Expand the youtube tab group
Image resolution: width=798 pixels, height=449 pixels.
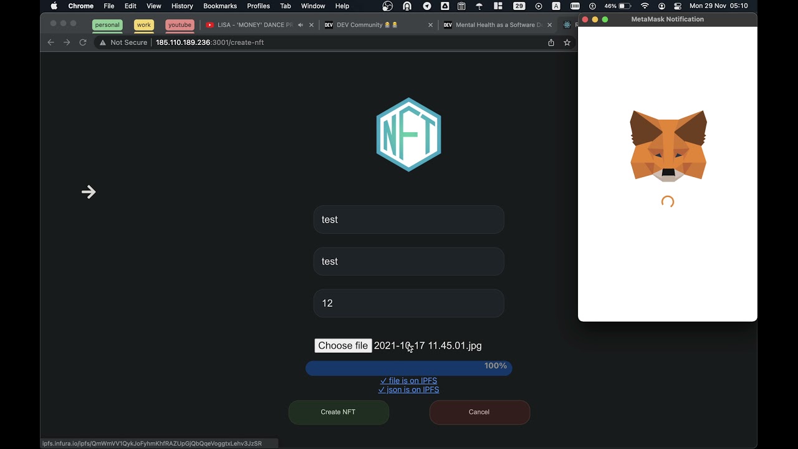[180, 25]
